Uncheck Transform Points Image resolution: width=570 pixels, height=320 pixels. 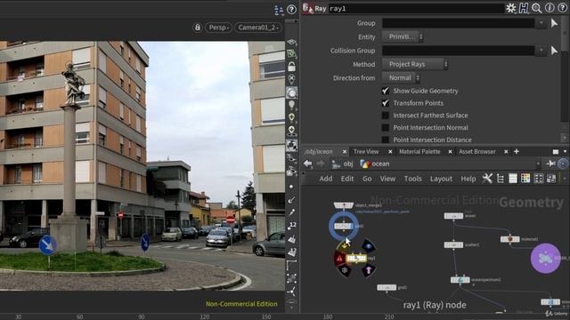(x=386, y=103)
